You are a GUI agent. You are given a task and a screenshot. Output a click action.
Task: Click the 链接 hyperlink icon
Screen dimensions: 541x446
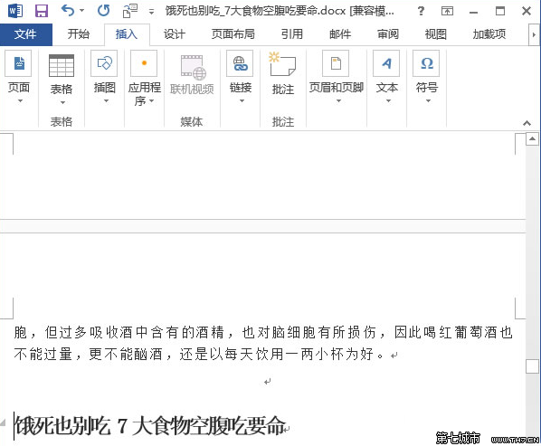tap(240, 63)
